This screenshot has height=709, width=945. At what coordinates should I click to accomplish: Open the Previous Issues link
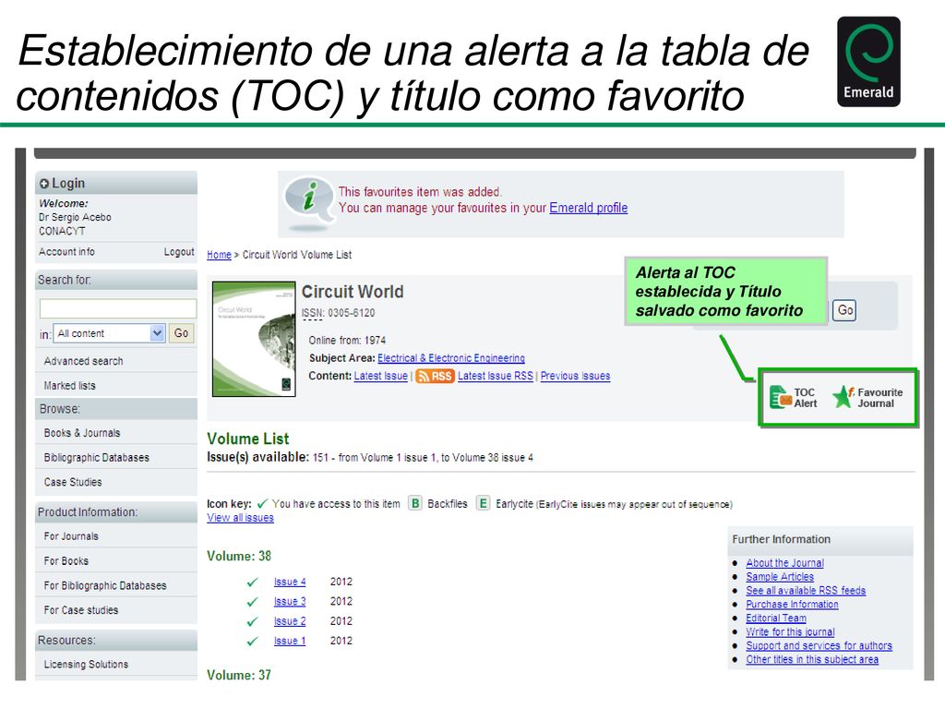pos(575,377)
